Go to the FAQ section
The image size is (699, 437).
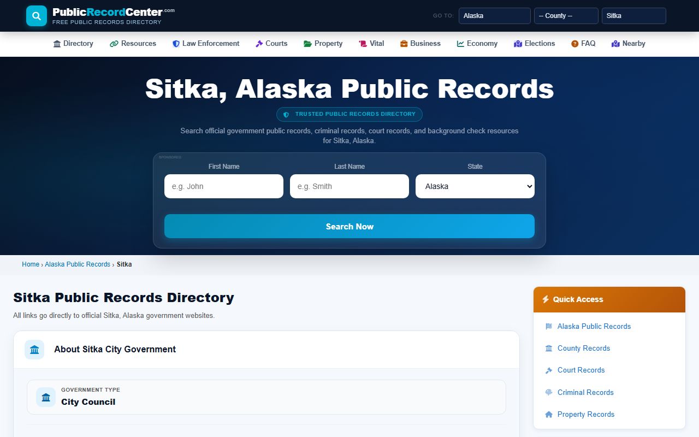(x=583, y=44)
